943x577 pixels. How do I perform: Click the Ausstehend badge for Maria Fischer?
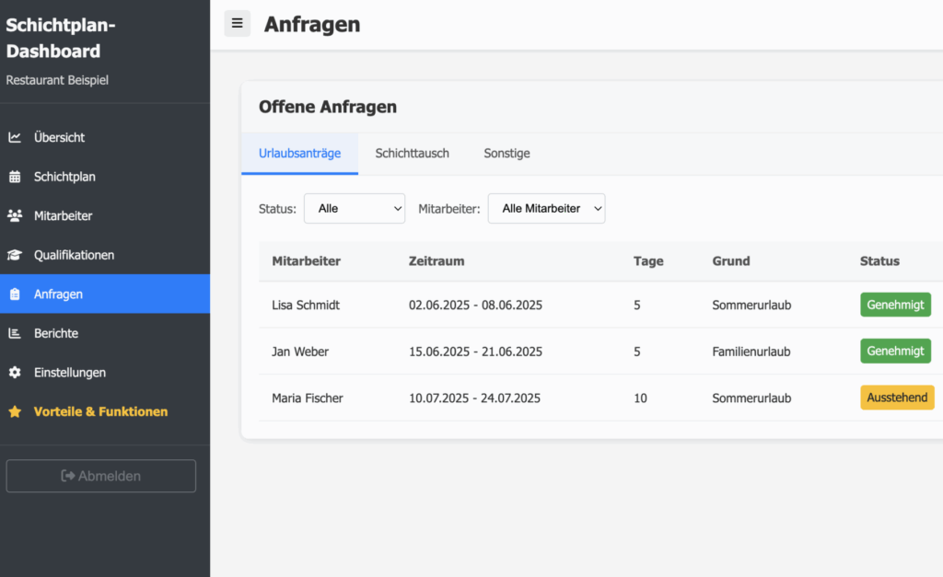coord(897,398)
